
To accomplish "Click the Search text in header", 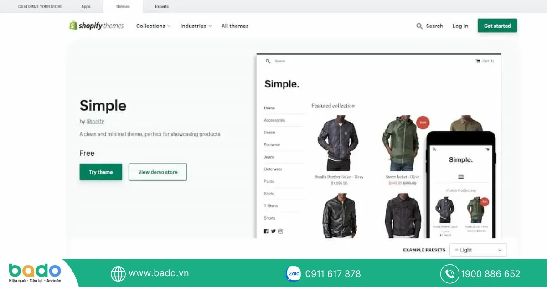I will (x=434, y=26).
